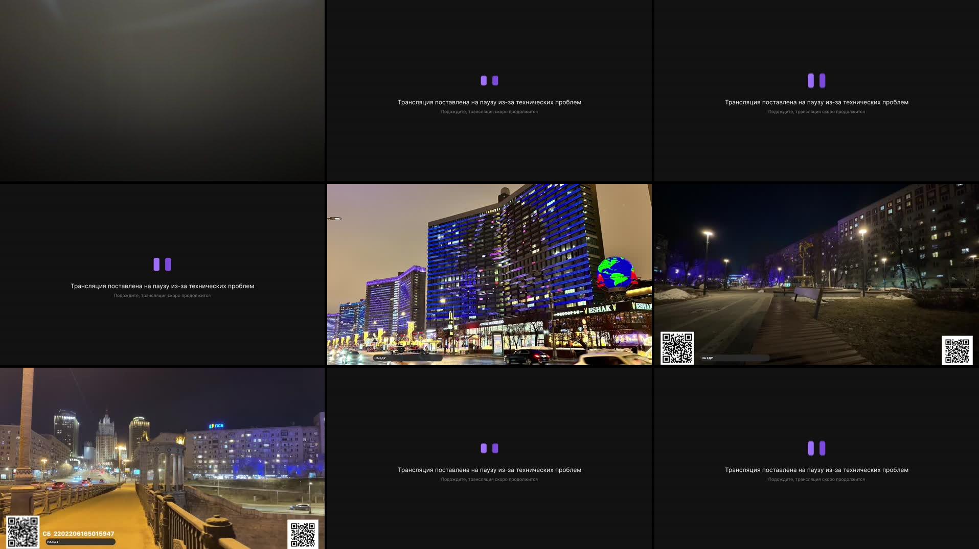Click the pause indicator in the top-center stream
Image resolution: width=979 pixels, height=549 pixels.
pos(489,81)
